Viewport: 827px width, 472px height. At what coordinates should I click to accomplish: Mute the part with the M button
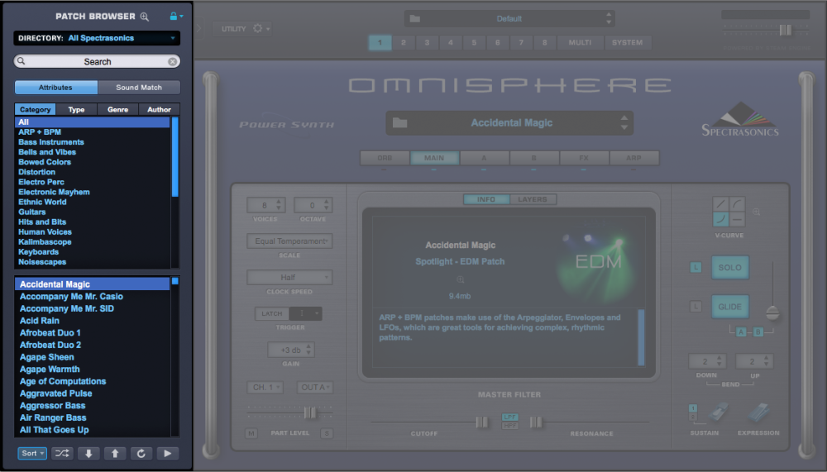click(x=251, y=433)
